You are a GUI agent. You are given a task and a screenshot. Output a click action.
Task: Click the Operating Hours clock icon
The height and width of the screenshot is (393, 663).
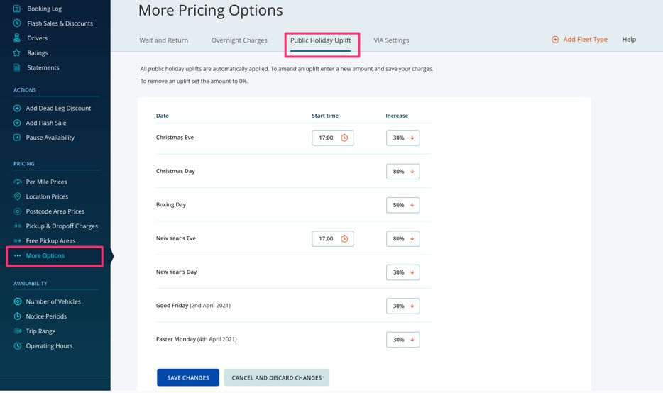tap(17, 345)
